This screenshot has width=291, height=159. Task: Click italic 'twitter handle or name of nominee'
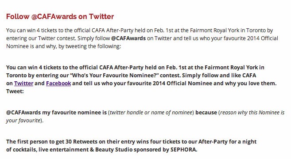151,113
